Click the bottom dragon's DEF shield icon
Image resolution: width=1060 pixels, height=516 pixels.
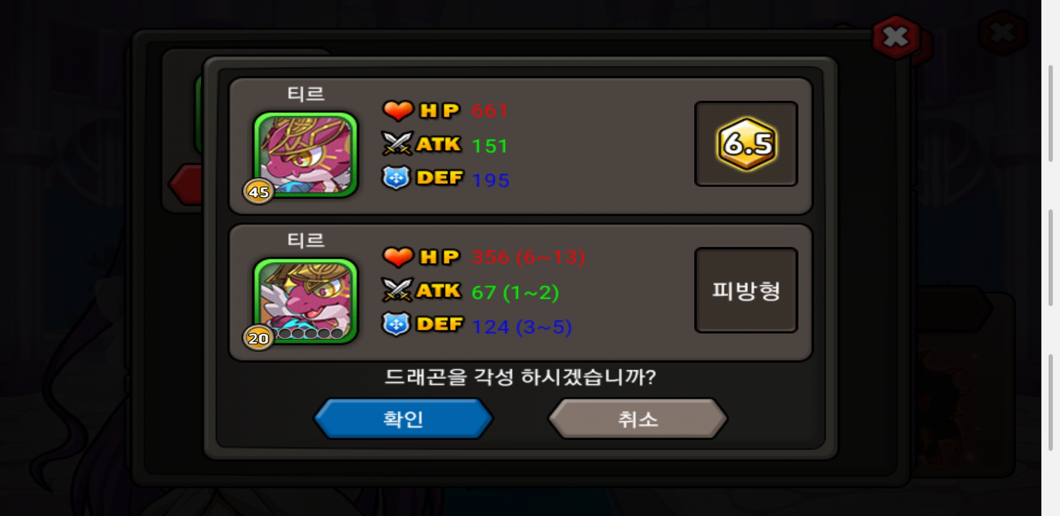coord(396,324)
